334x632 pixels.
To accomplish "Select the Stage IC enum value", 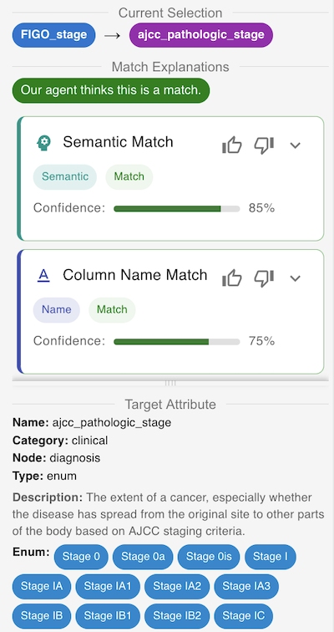I will click(244, 616).
